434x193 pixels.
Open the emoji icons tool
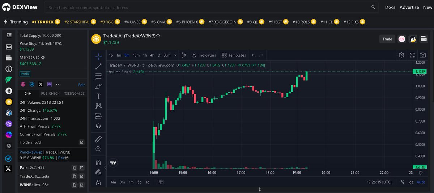click(x=98, y=126)
